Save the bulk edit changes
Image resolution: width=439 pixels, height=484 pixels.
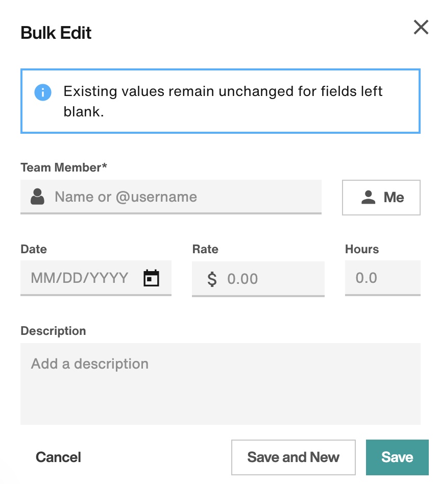coord(397,457)
